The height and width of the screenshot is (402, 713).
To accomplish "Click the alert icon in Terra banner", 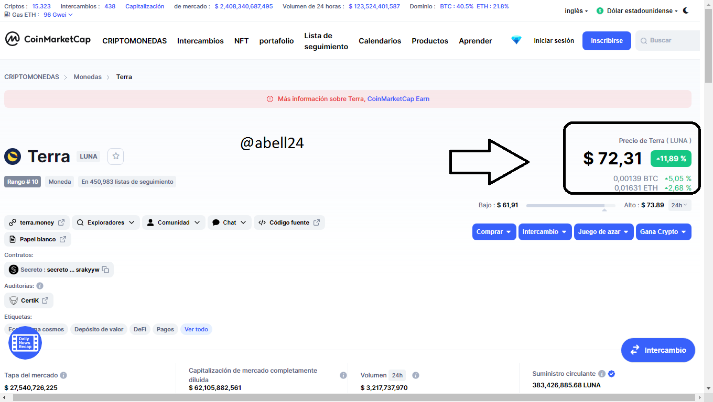I will (270, 99).
